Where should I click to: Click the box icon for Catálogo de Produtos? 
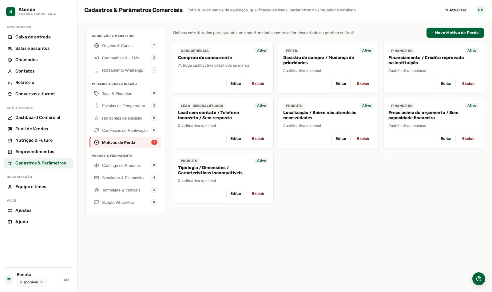coord(97,165)
